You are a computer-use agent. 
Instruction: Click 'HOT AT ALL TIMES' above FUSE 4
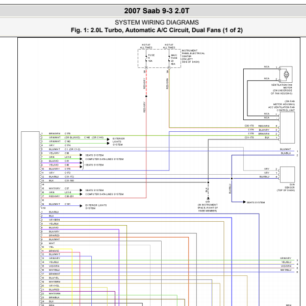click(x=146, y=46)
